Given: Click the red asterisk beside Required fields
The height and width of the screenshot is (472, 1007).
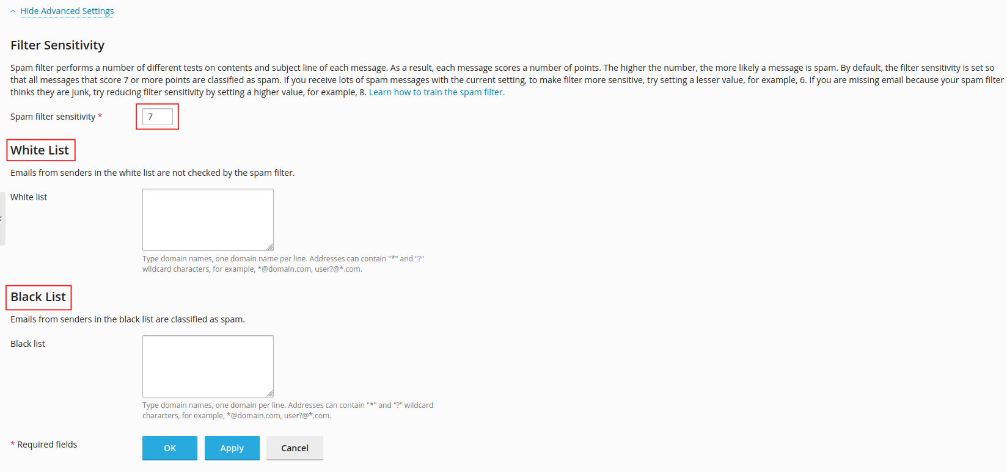Looking at the screenshot, I should pyautogui.click(x=13, y=444).
